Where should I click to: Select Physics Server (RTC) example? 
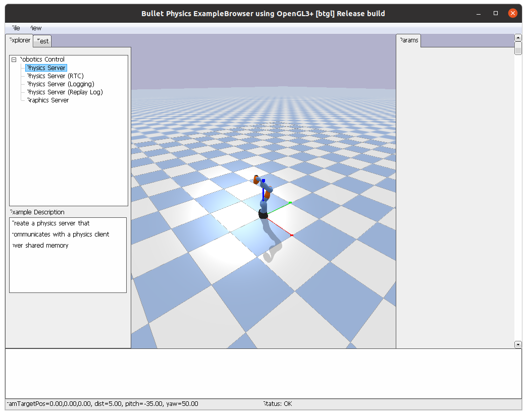click(55, 76)
